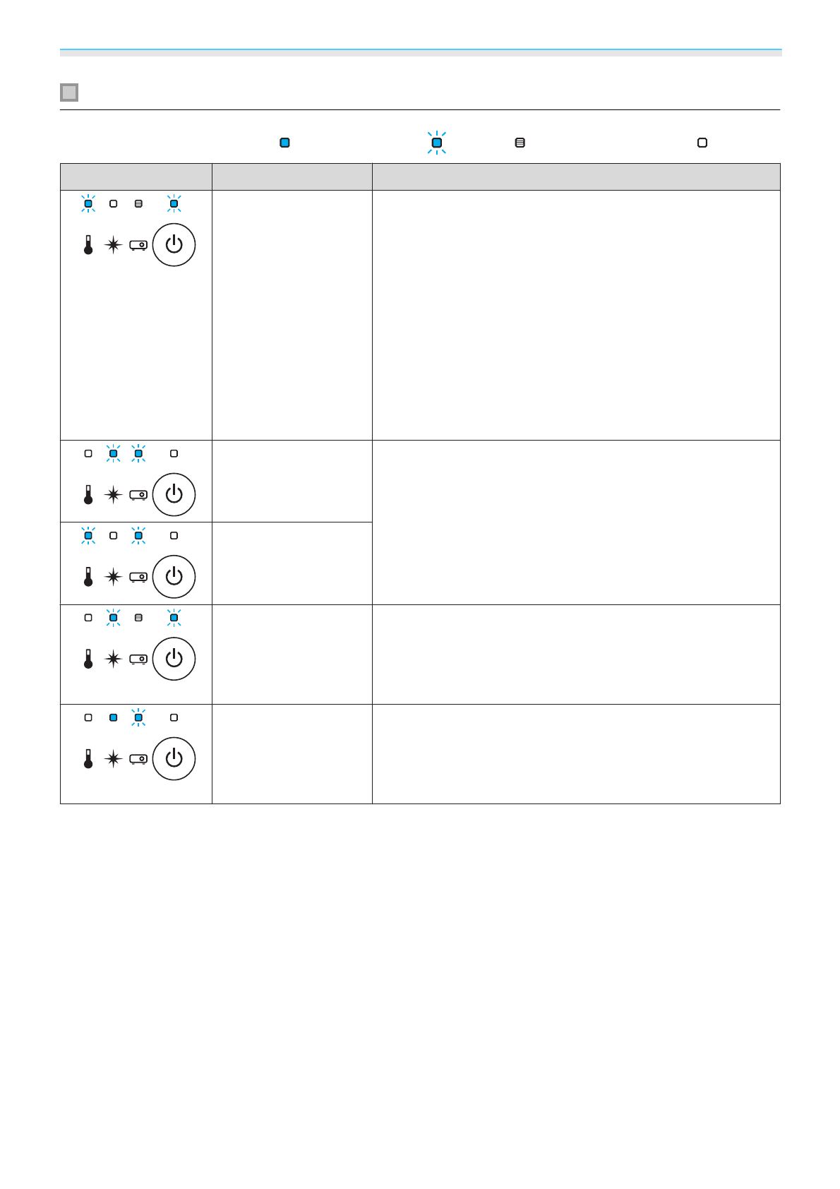This screenshot has width=840, height=1189.
Task: Click the steadily lit blue indicator in the legend
Action: (284, 143)
